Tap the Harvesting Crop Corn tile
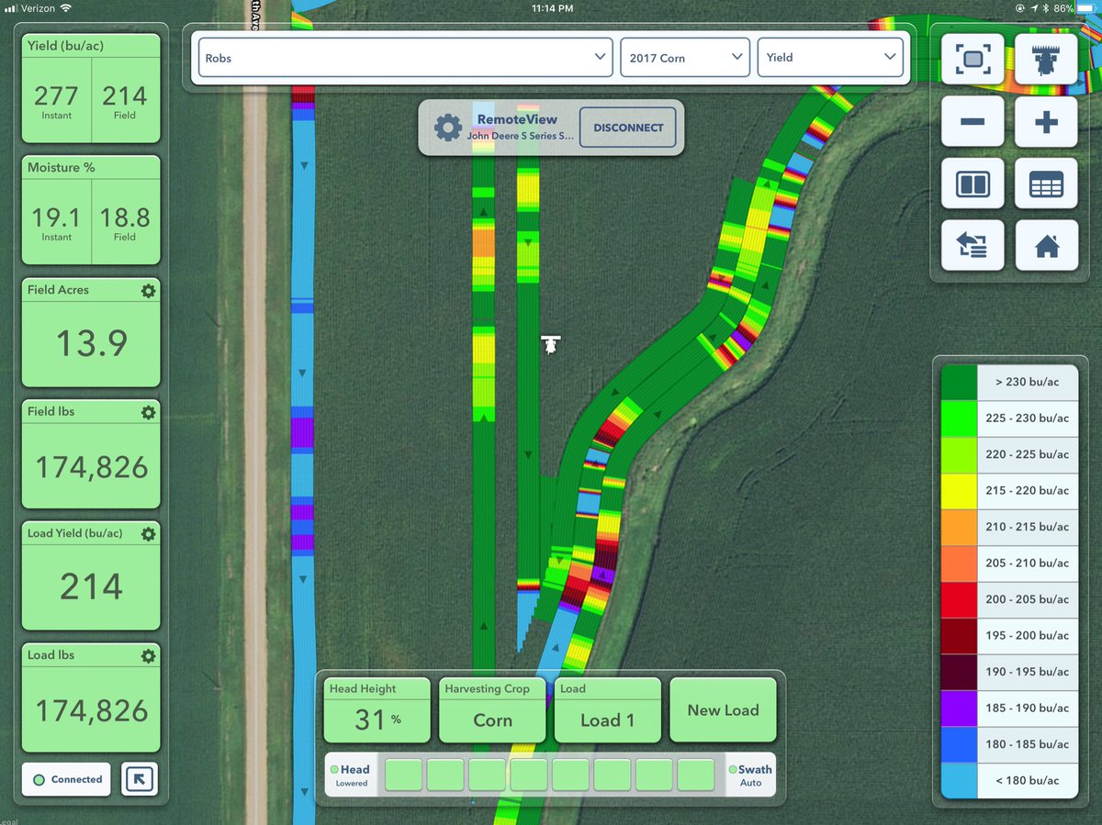 [x=492, y=710]
